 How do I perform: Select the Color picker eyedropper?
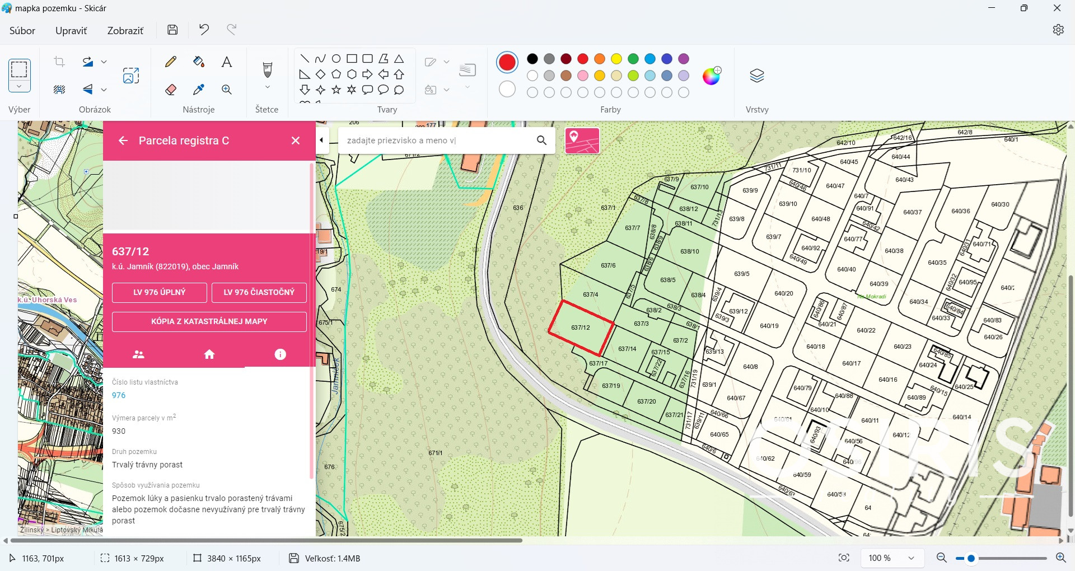coord(199,90)
